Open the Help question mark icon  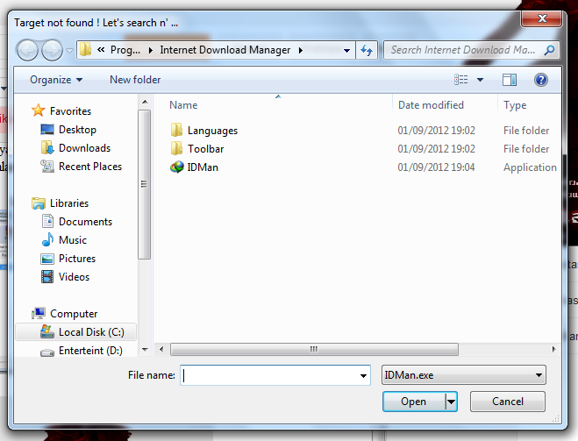click(541, 80)
